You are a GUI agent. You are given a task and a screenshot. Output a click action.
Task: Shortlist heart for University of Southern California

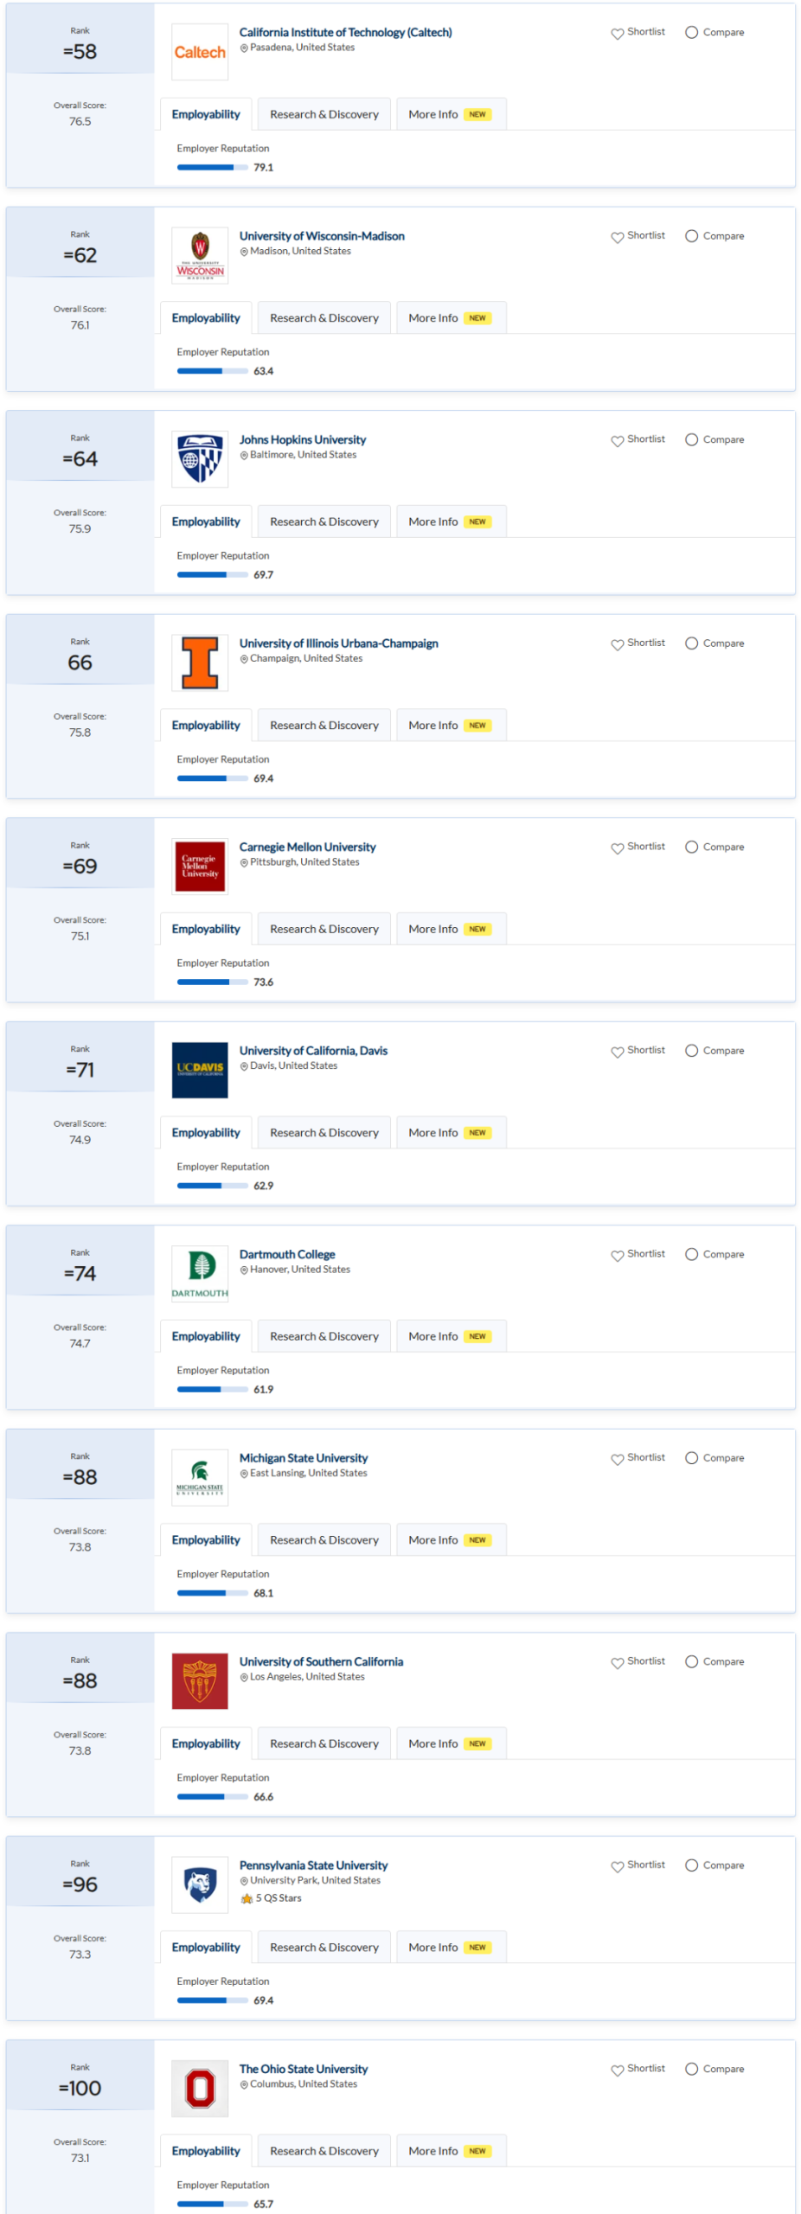[617, 1662]
